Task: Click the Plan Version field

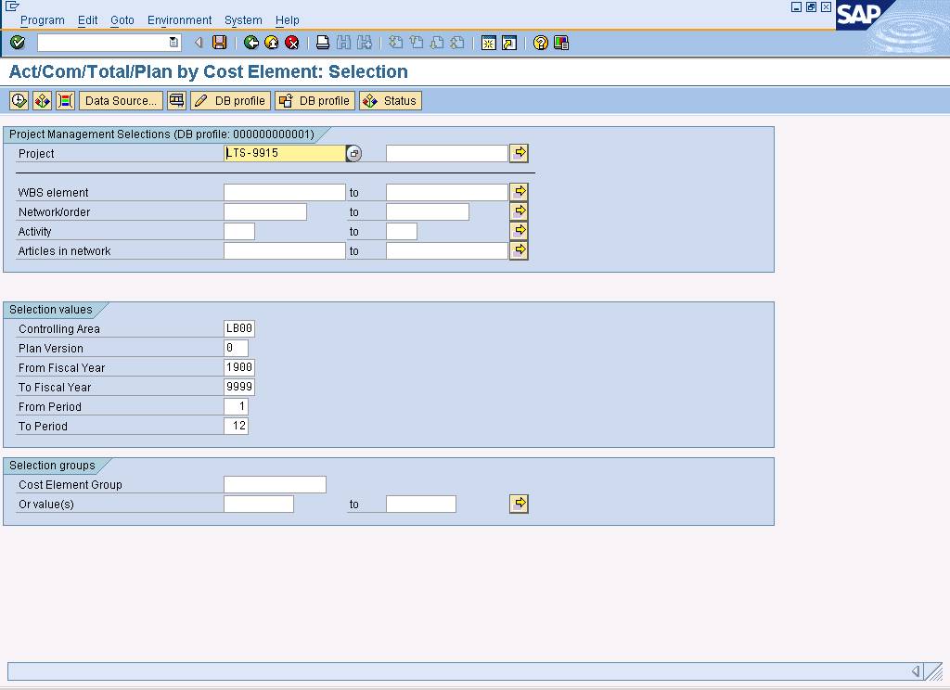Action: point(237,348)
